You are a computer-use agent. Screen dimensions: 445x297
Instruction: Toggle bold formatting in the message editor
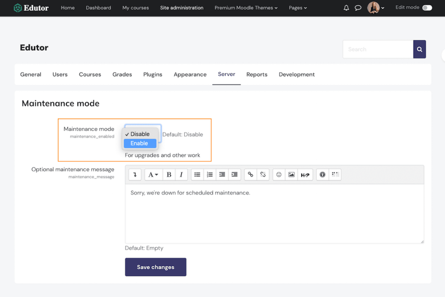coord(169,174)
